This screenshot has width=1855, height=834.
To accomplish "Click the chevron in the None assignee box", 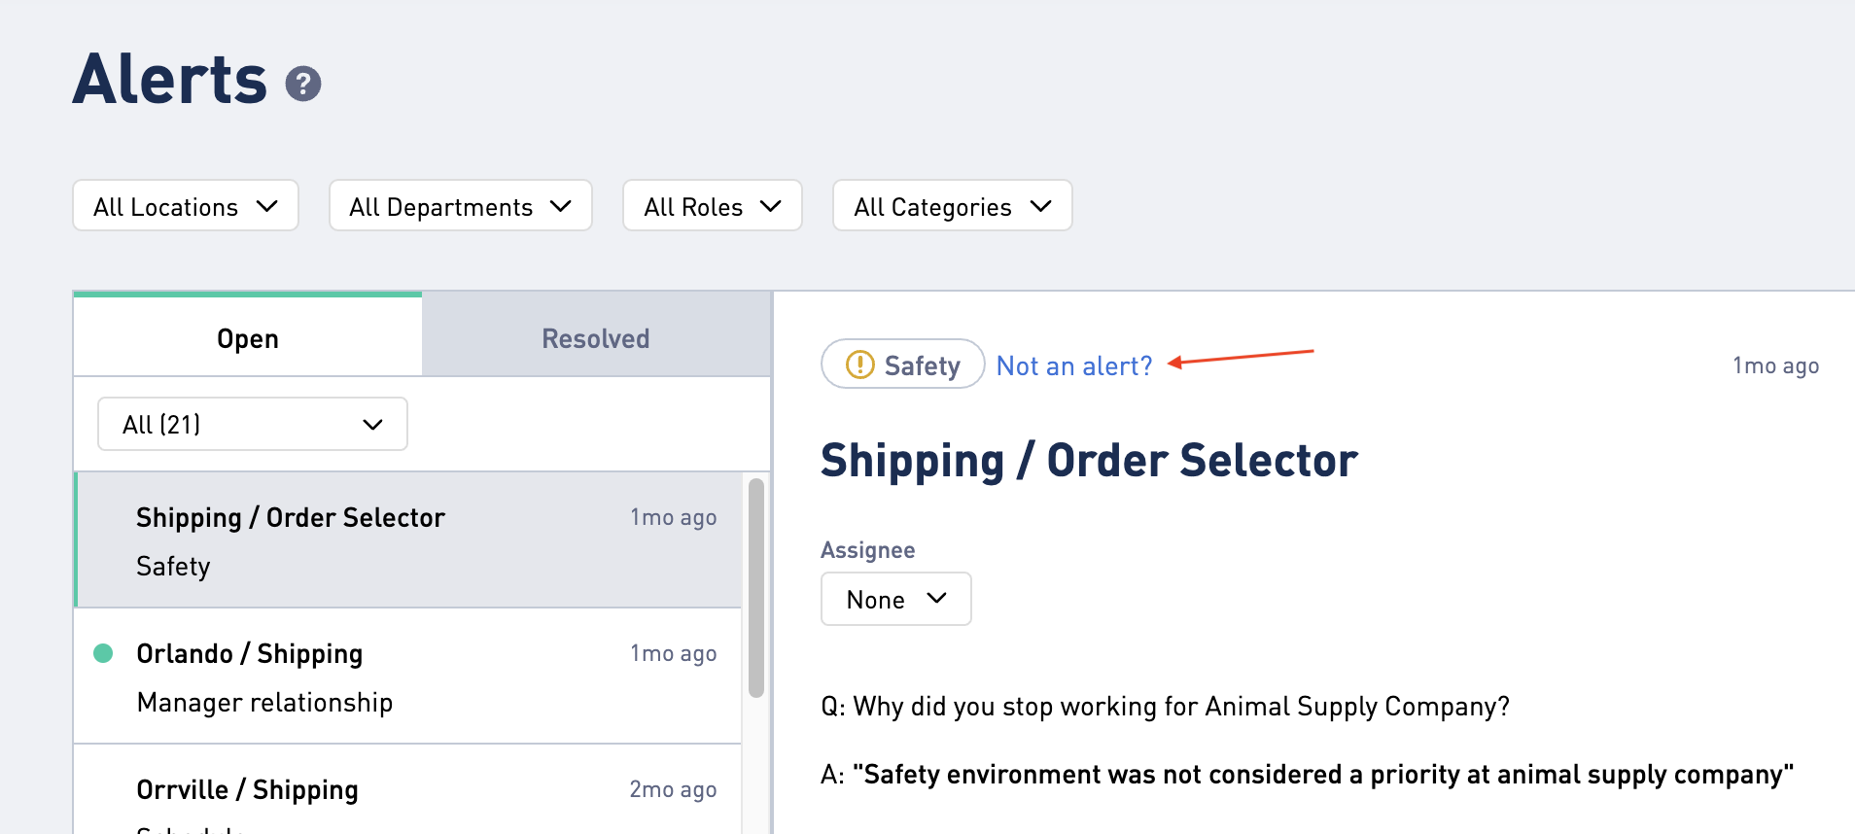I will pos(937,598).
